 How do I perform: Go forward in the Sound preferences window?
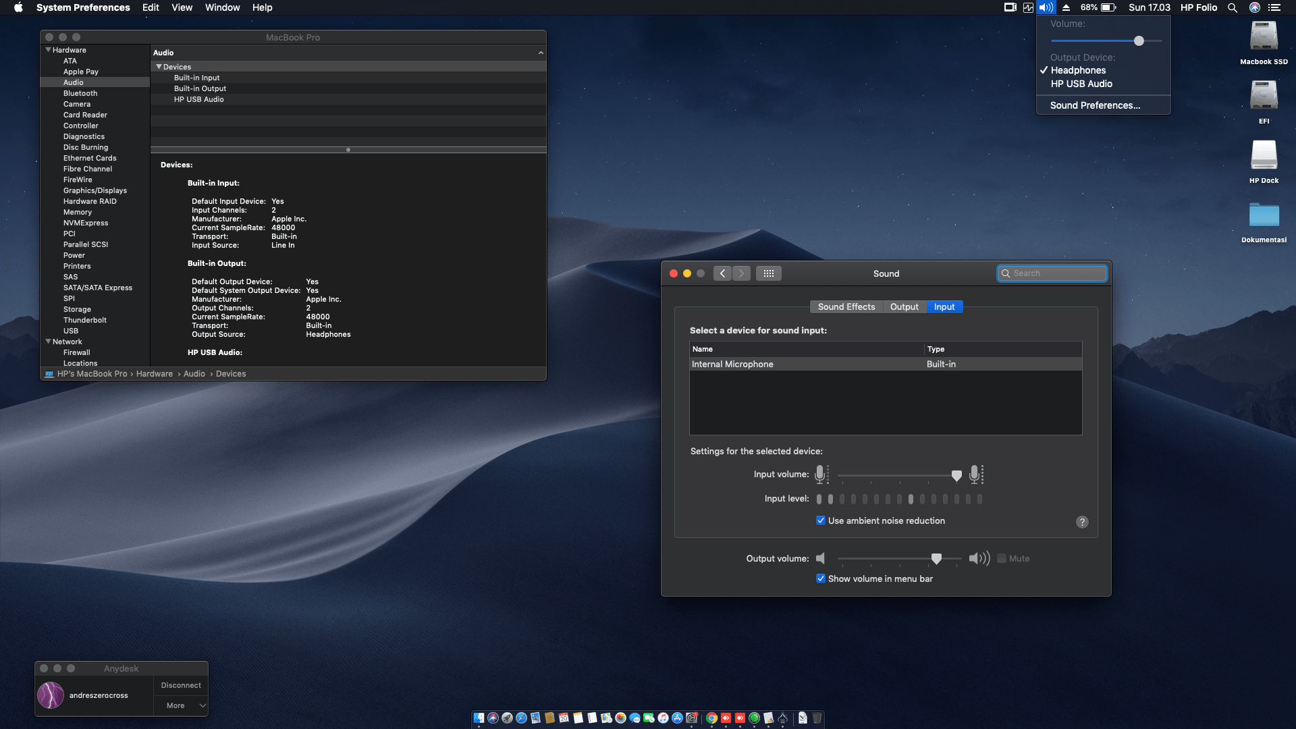[x=741, y=273]
